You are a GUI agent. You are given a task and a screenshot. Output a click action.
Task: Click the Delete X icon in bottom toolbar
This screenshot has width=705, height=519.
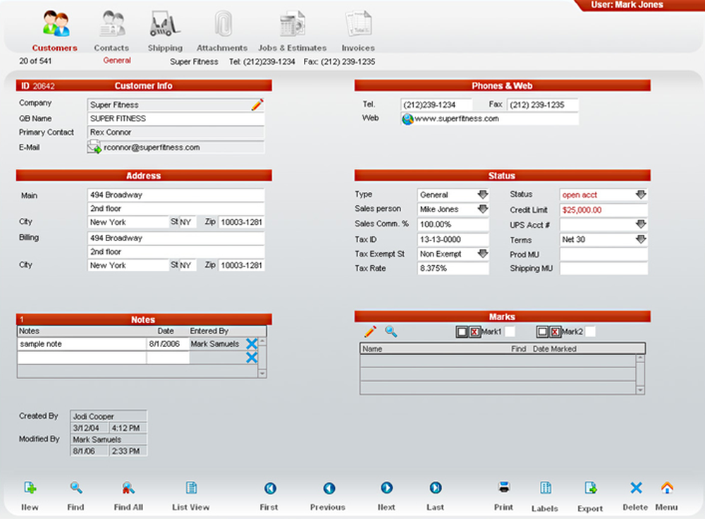click(636, 487)
